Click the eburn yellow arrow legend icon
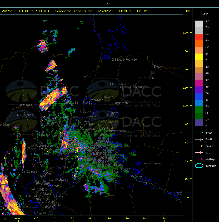 [199, 146]
